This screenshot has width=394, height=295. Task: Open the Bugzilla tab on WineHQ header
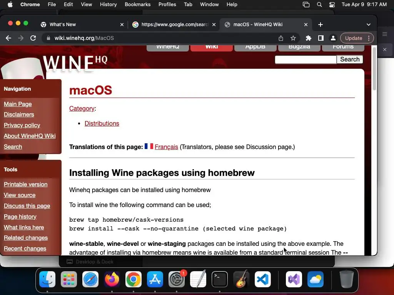click(299, 47)
